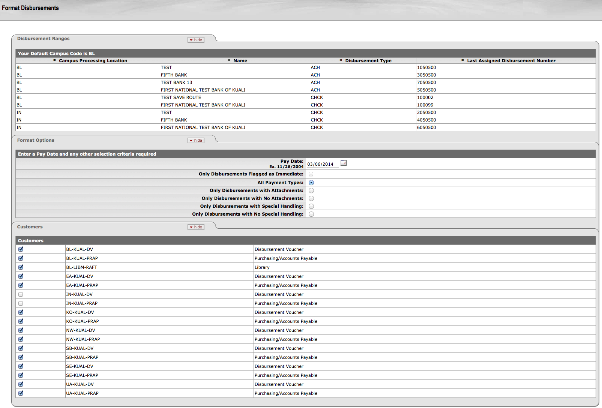Image resolution: width=602 pixels, height=408 pixels.
Task: Uncheck the BL-KUAL-DV customer checkbox
Action: click(x=21, y=249)
